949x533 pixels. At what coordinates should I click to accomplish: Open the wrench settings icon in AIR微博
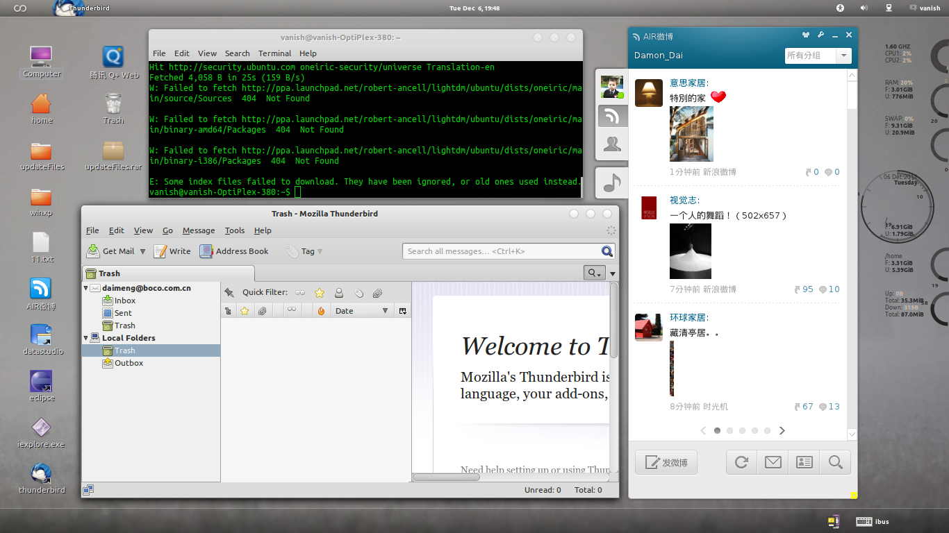pos(820,35)
